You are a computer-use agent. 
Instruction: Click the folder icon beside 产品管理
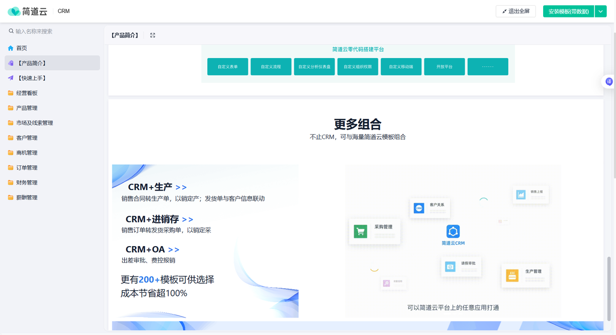pos(11,108)
